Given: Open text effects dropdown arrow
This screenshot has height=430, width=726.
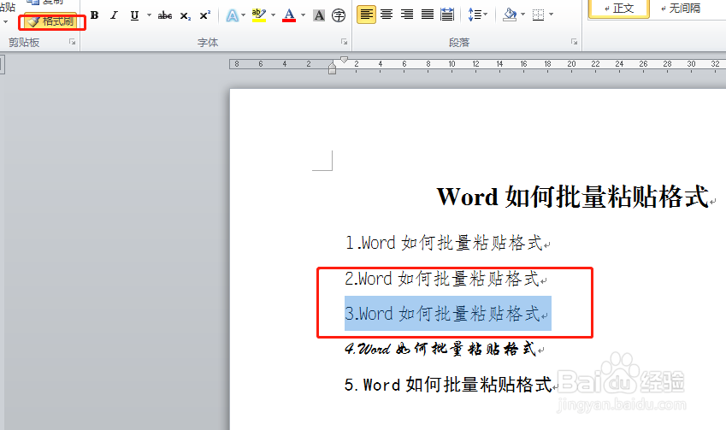Looking at the screenshot, I should point(244,15).
